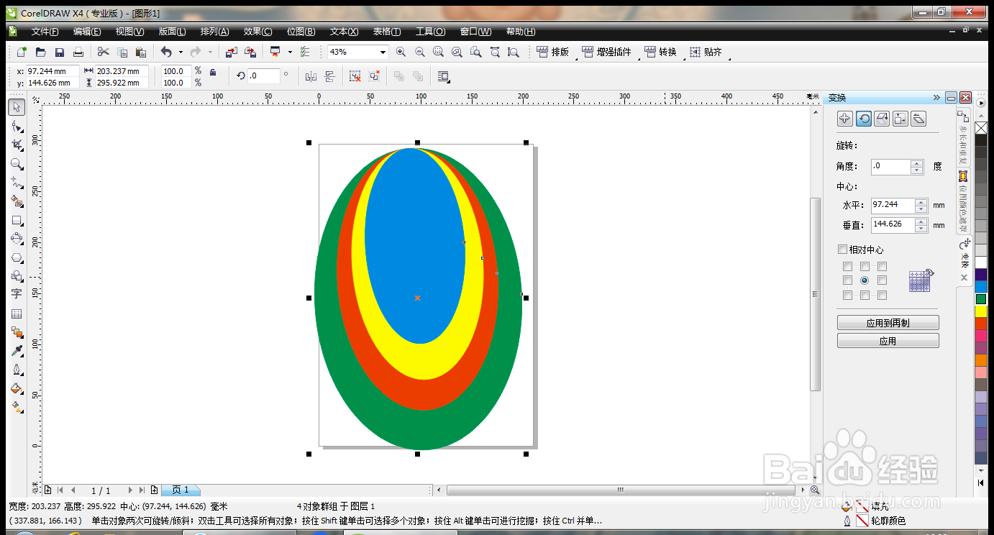Viewport: 994px width, 535px height.
Task: Mirror the object horizontally
Action: pos(311,76)
